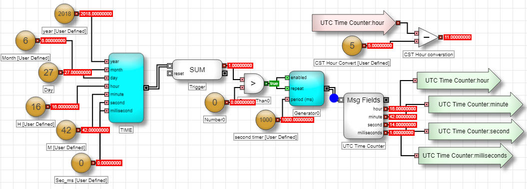Select the M constant node showing 42
Image resolution: width=527 pixels, height=189 pixels.
click(x=67, y=130)
